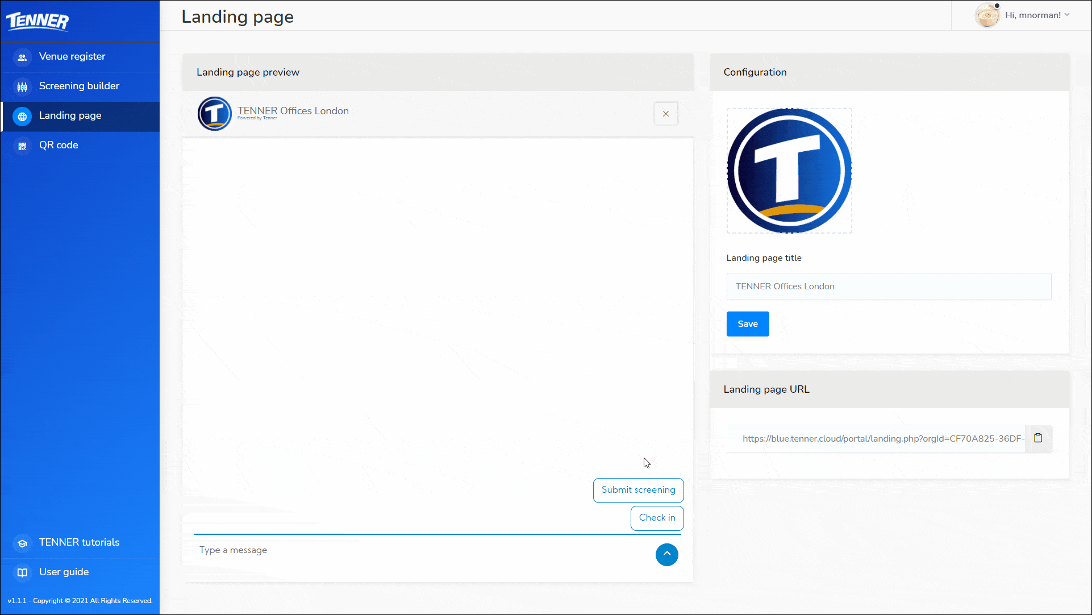Click the QR code sidebar icon
This screenshot has width=1092, height=615.
(22, 146)
